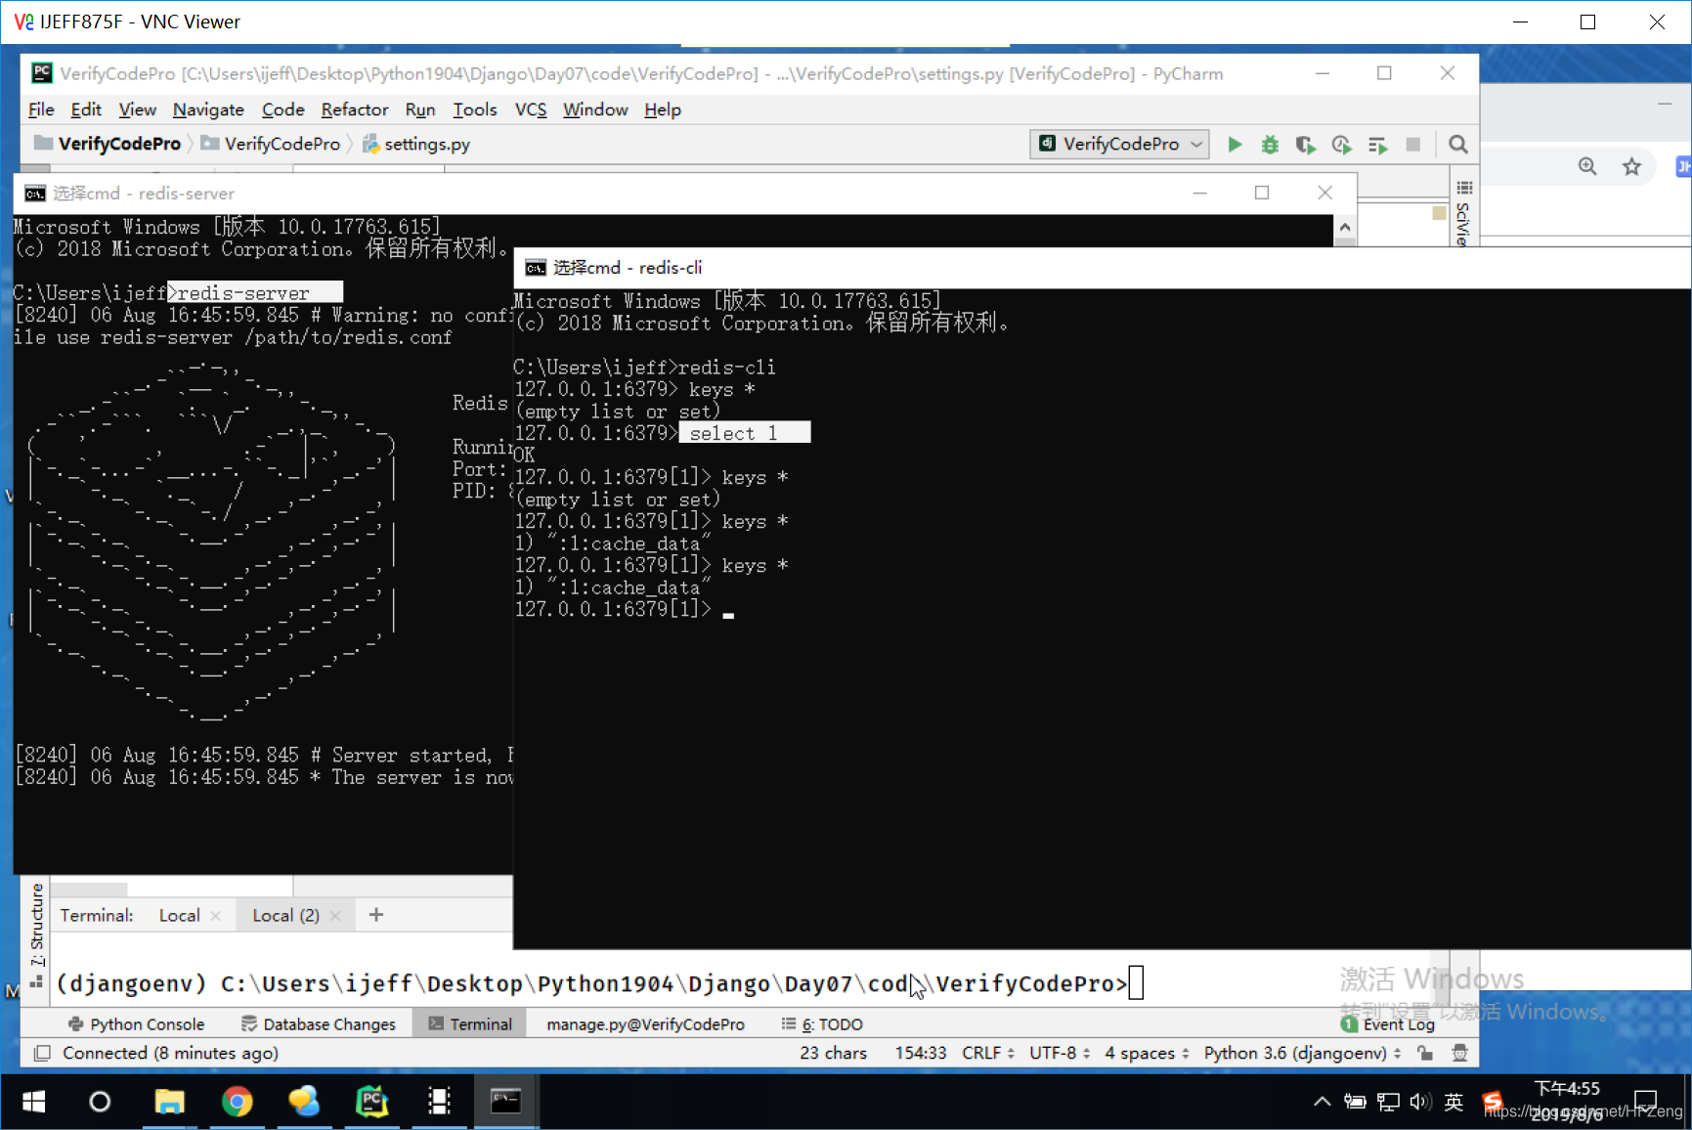Click CRLF line separator selector
This screenshot has width=1692, height=1130.
987,1053
